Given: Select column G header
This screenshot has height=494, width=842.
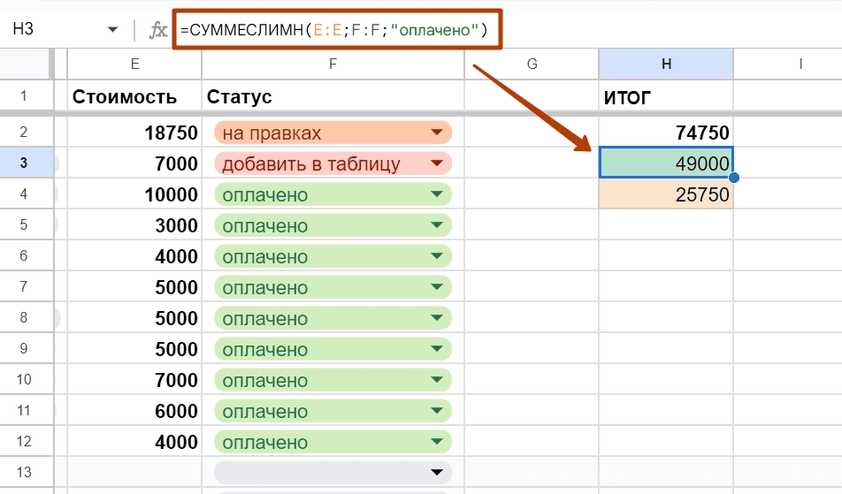Looking at the screenshot, I should pyautogui.click(x=532, y=64).
